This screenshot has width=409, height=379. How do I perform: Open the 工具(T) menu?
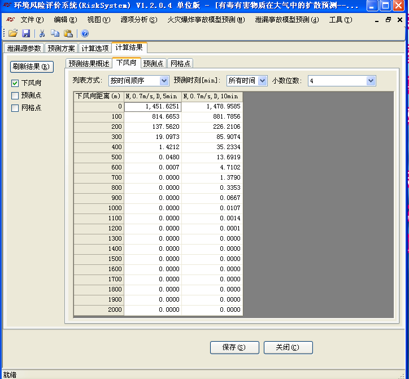[341, 20]
